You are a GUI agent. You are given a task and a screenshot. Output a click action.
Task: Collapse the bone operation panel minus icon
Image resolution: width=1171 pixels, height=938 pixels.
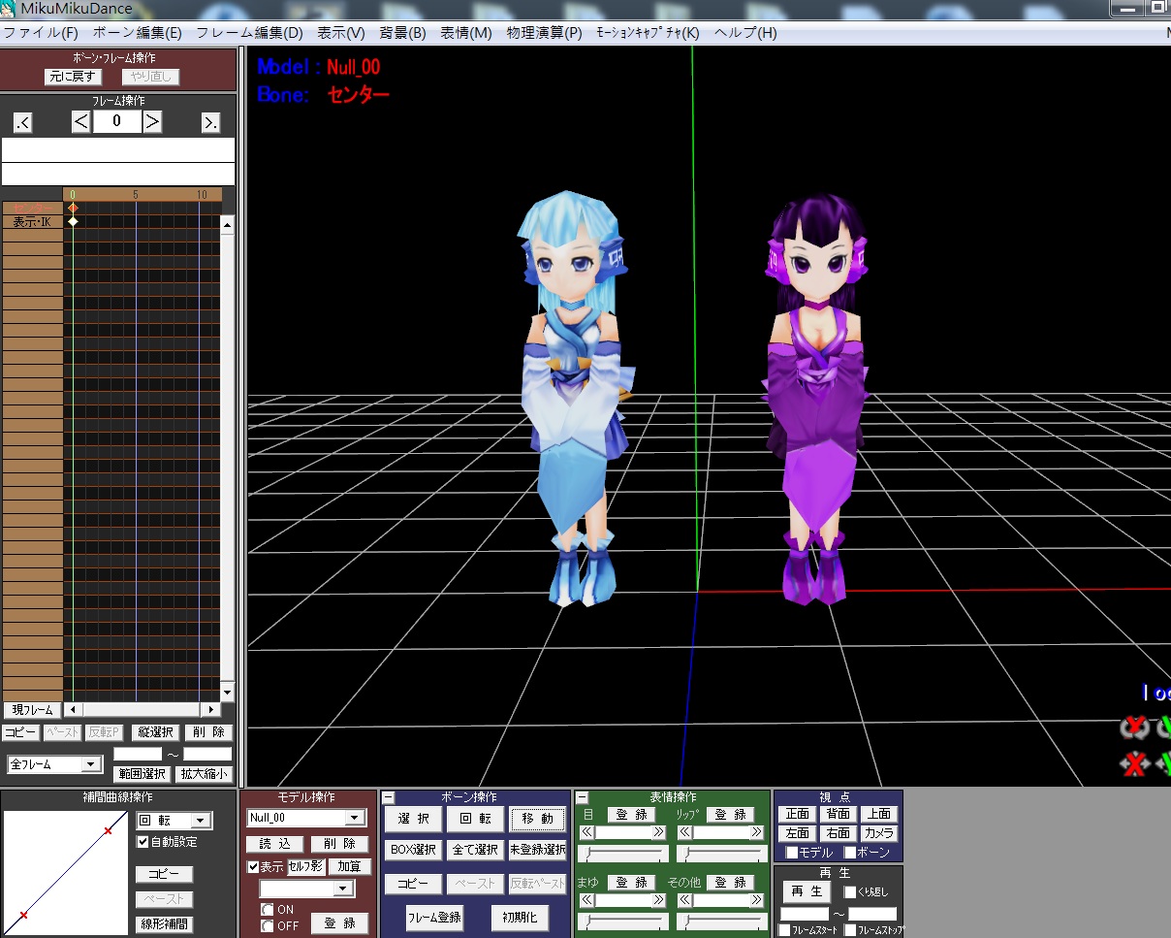coord(389,797)
